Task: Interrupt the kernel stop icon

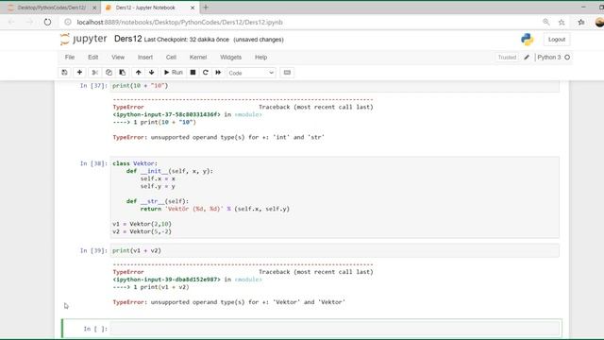Action: point(193,73)
